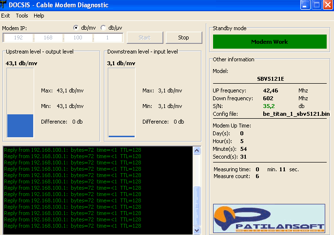The width and height of the screenshot is (334, 235).
Task: Click the ping log scroll down arrow
Action: pos(197,230)
